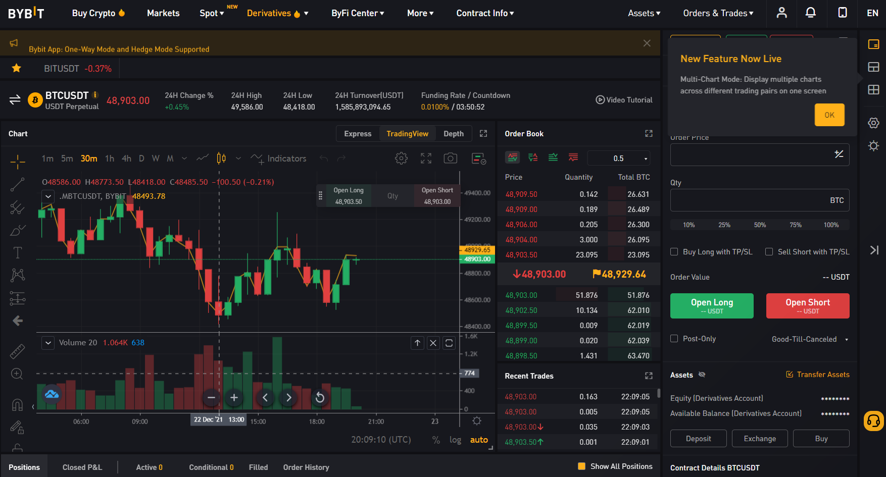Select the 1h timeframe
886x477 pixels.
[110, 158]
